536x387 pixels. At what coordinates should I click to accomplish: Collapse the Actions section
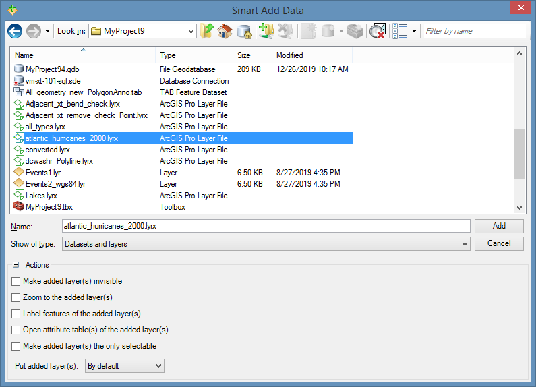click(16, 264)
